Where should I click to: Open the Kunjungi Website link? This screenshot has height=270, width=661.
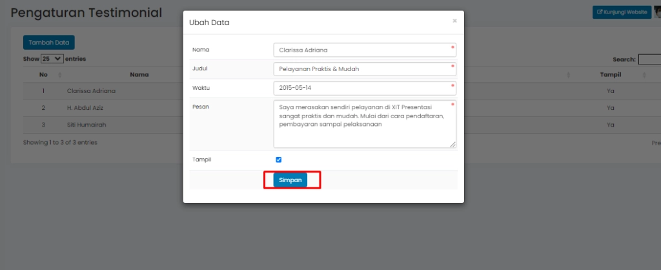622,12
